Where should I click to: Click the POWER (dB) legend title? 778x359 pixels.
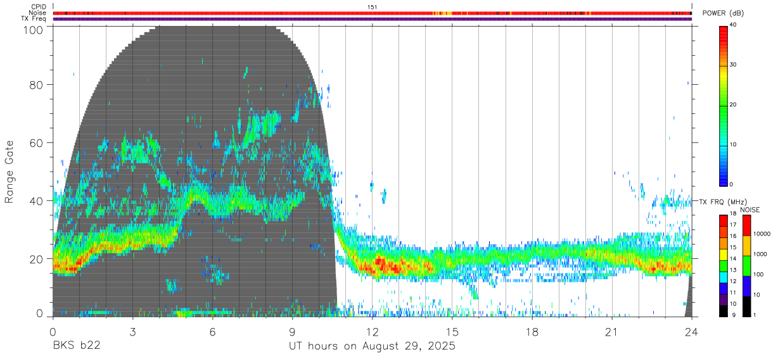[723, 13]
